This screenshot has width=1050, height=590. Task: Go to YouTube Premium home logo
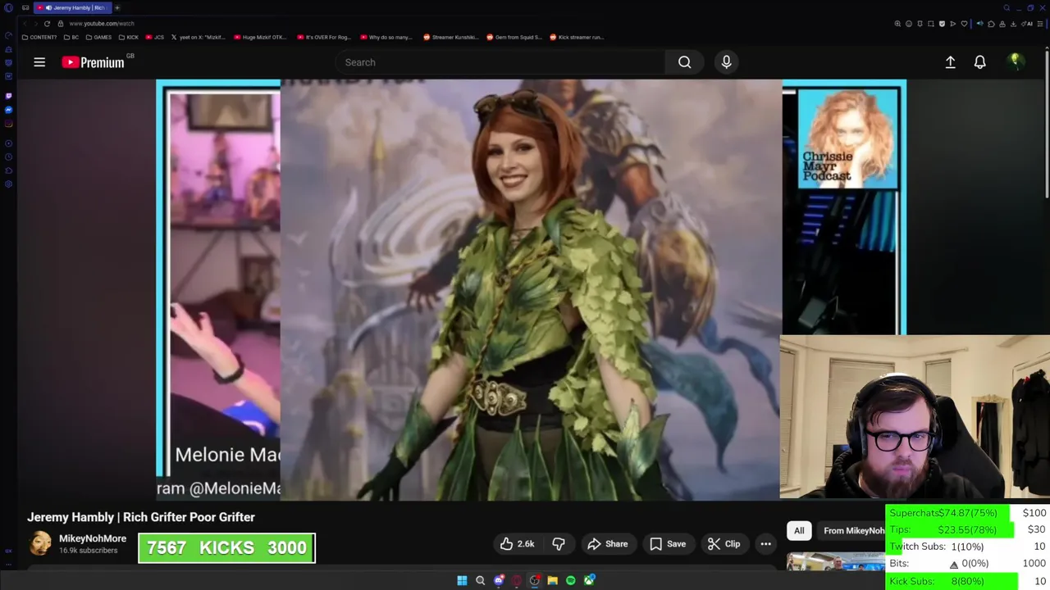(93, 62)
